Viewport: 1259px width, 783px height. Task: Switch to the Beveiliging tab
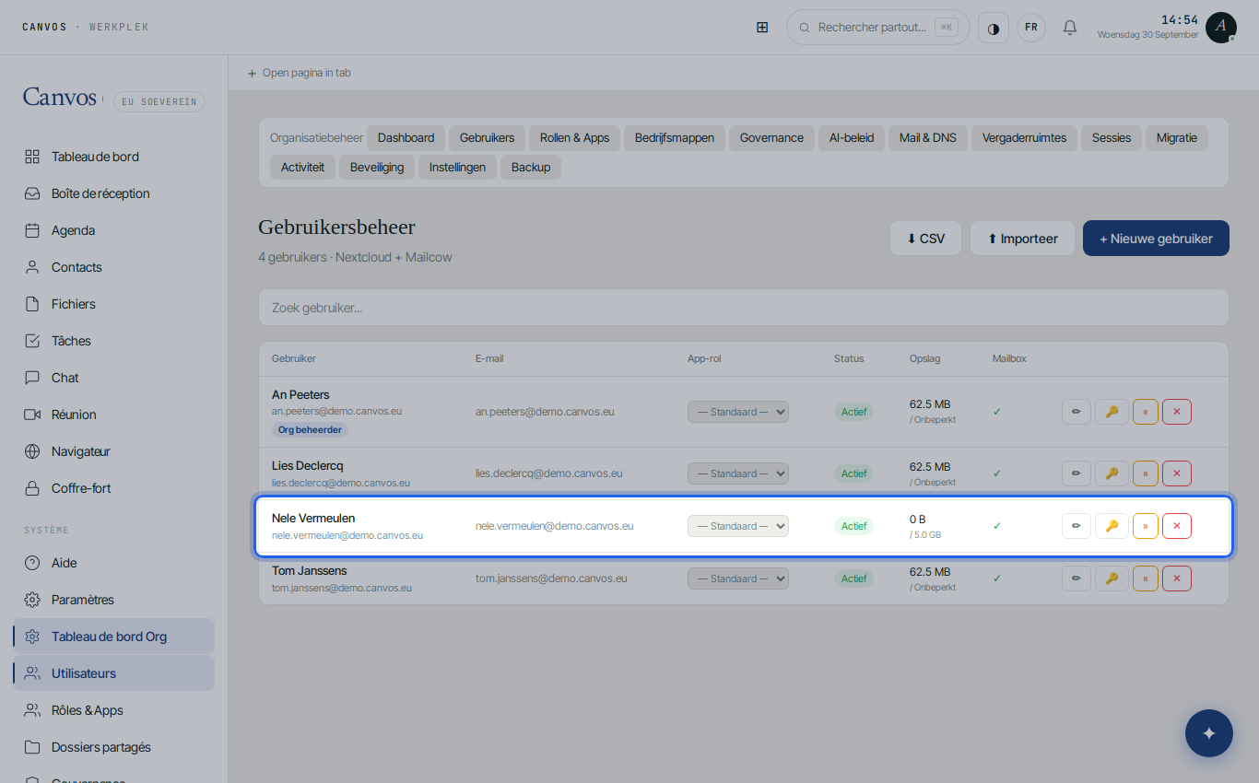coord(377,168)
